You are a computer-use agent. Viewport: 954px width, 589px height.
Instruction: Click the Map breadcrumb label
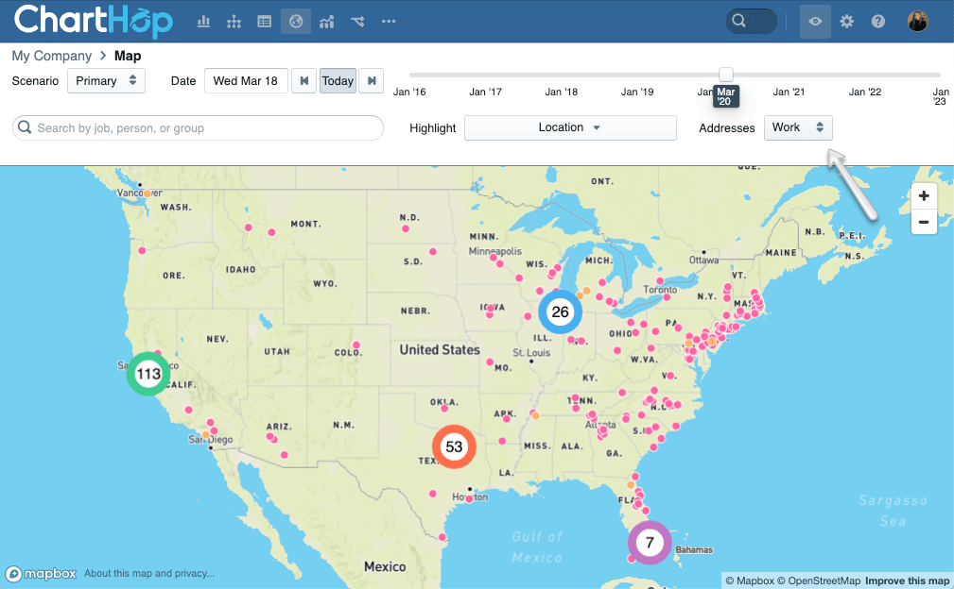pyautogui.click(x=127, y=56)
